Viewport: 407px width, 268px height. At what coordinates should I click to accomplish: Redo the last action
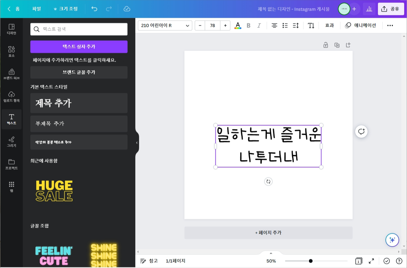tap(109, 9)
